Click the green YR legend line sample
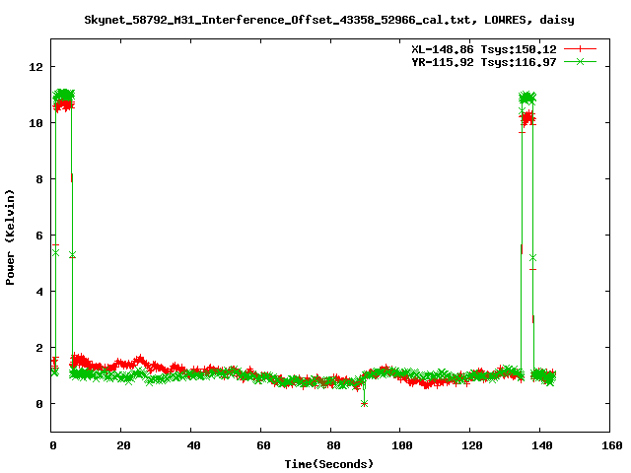This screenshot has height=473, width=631. [580, 61]
